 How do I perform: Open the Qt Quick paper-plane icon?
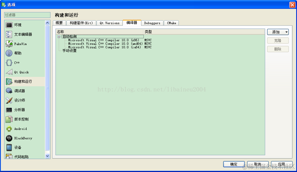point(9,72)
